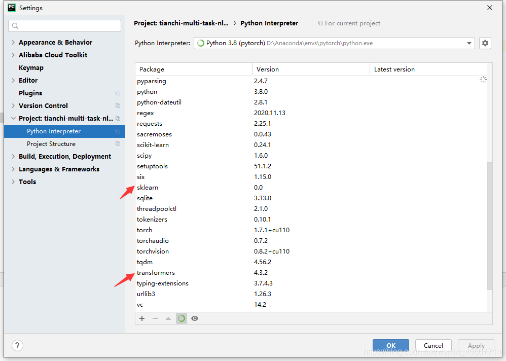Click the project-level icon beside Version Control
The image size is (506, 361).
(x=118, y=105)
